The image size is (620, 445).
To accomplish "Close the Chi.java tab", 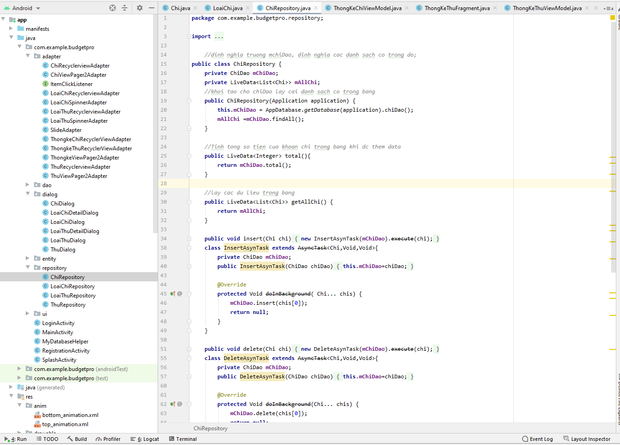I will pos(195,8).
